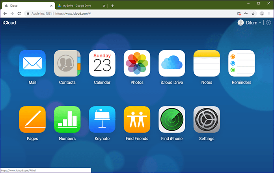This screenshot has height=173, width=274.
Task: Click the padlock site security icon
Action: click(28, 13)
